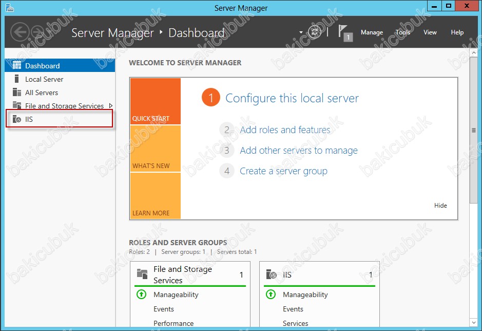This screenshot has width=482, height=331.
Task: Click the 'Roles: 2' summary text
Action: tap(139, 252)
